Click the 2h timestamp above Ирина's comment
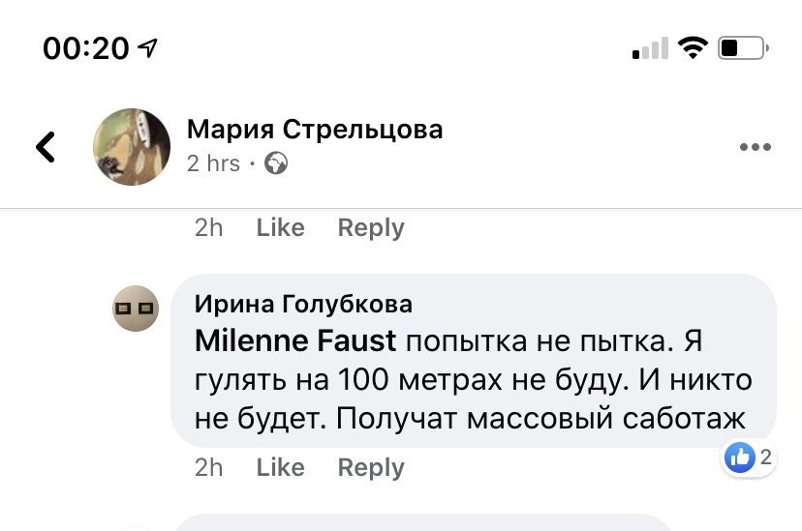 (208, 227)
